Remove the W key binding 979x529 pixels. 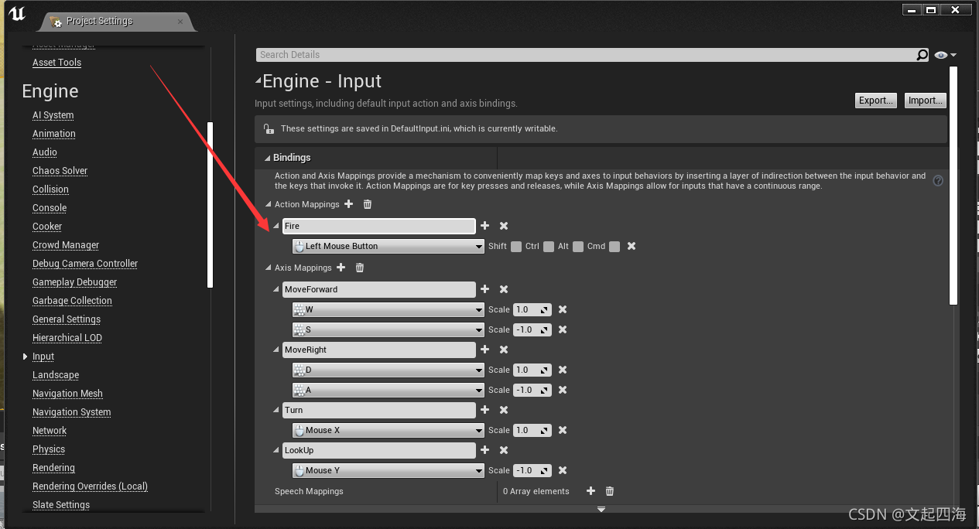[x=563, y=309]
